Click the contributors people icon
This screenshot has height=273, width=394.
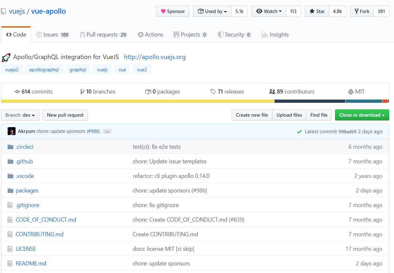point(272,92)
